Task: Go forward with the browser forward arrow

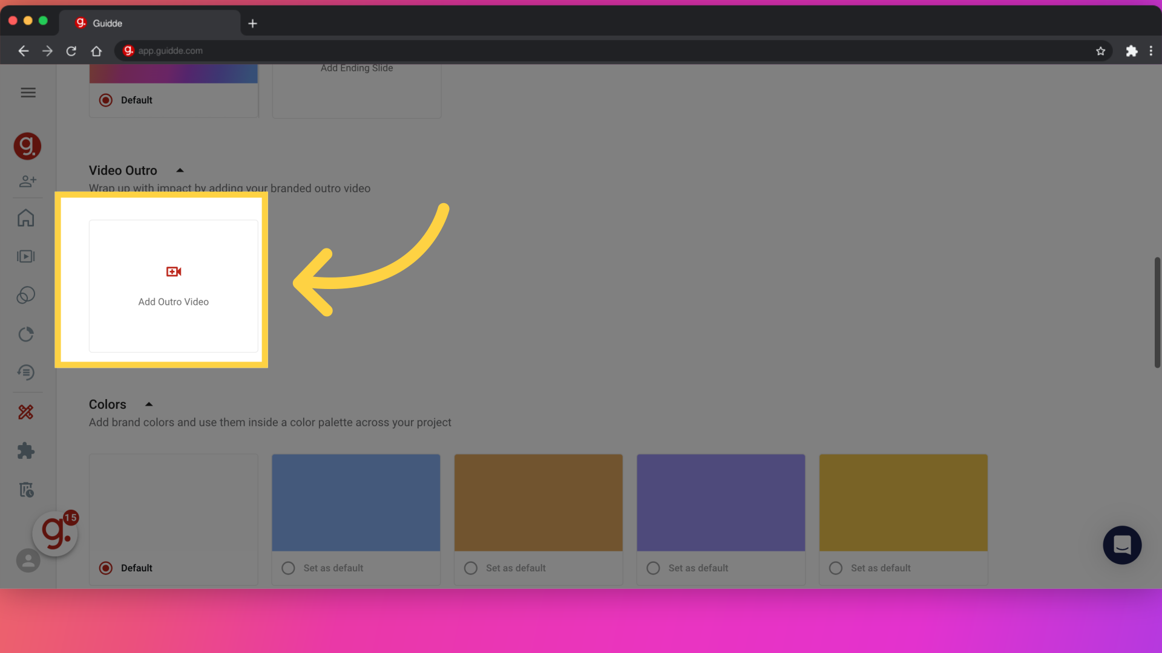Action: point(47,51)
